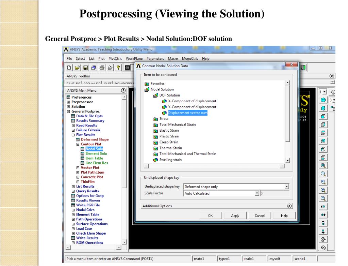Open Results Summary in main menu
The image size is (348, 266).
tap(90, 121)
